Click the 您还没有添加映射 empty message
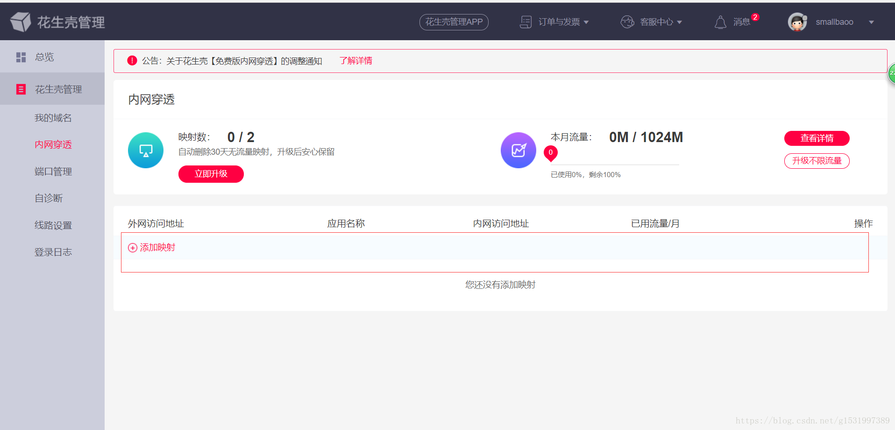 (x=500, y=285)
